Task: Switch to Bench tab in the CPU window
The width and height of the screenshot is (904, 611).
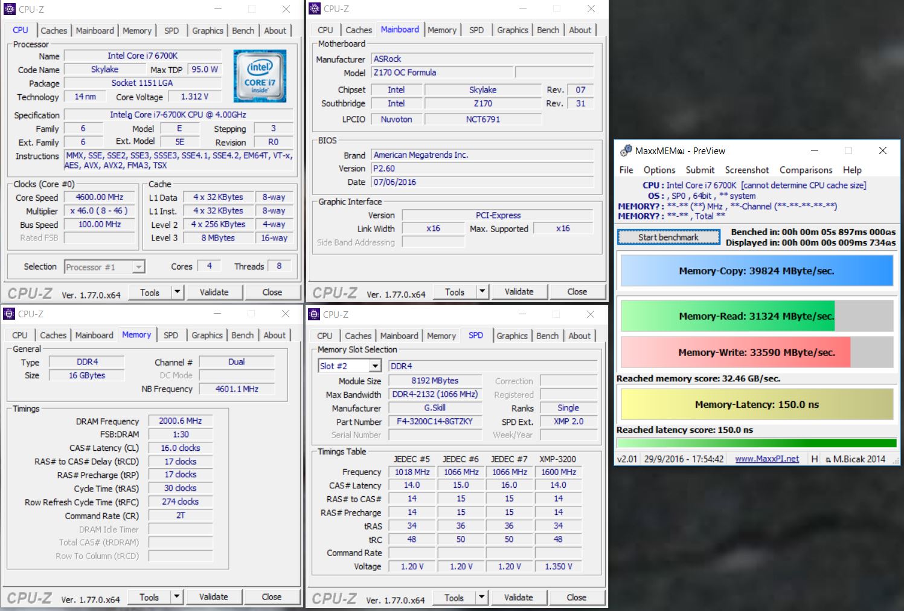Action: [243, 31]
